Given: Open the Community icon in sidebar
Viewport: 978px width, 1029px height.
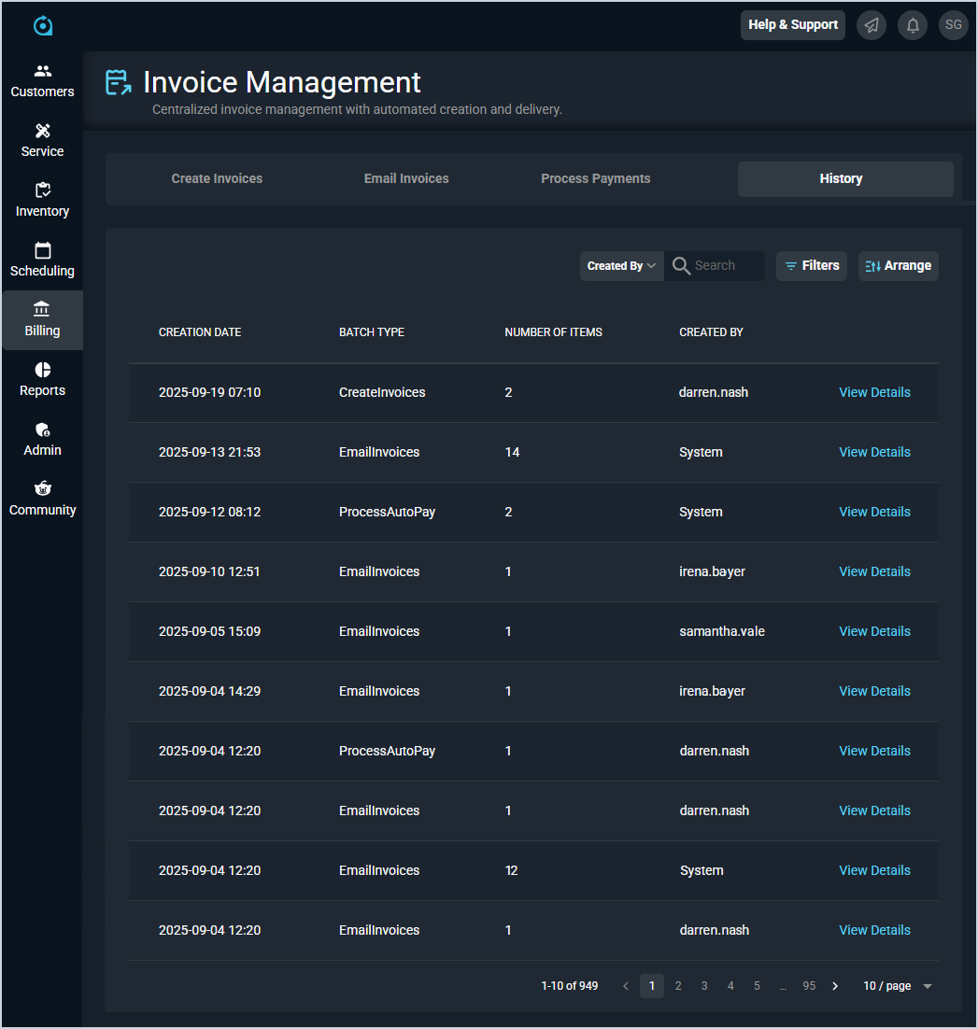Looking at the screenshot, I should point(42,489).
